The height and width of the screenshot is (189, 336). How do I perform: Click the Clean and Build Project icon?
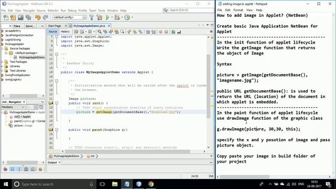click(x=99, y=17)
